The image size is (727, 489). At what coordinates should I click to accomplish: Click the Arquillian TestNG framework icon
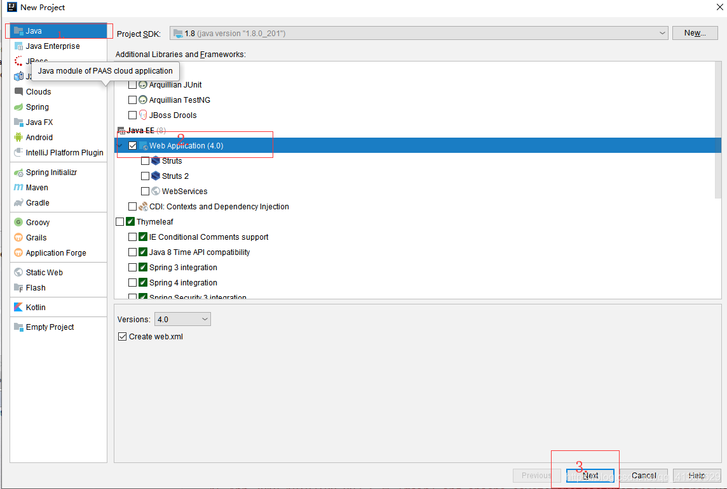(x=143, y=100)
